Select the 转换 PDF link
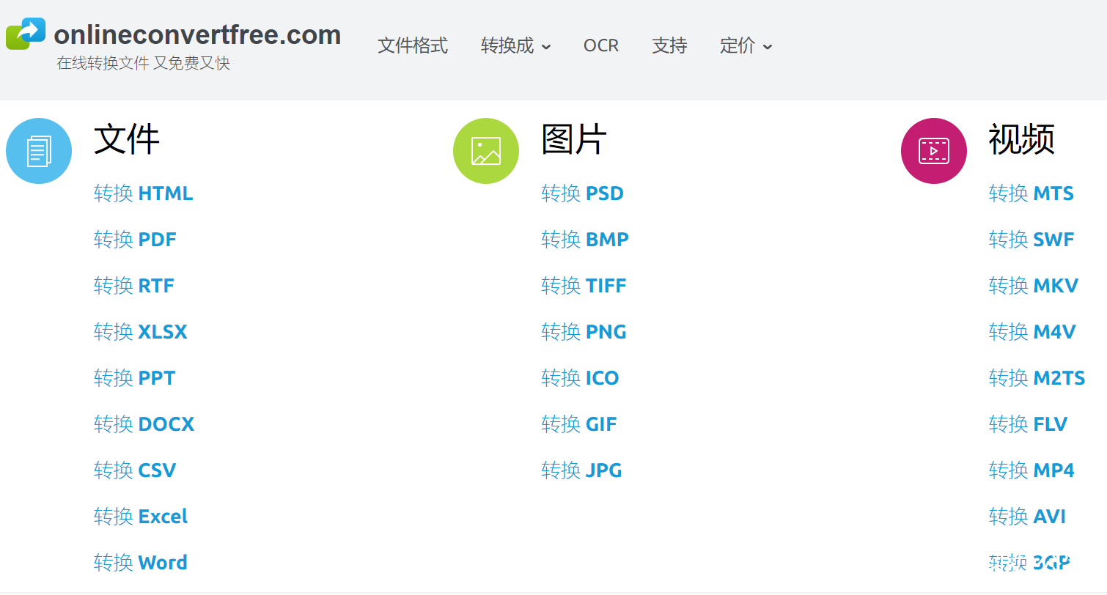The width and height of the screenshot is (1107, 595). pyautogui.click(x=136, y=239)
